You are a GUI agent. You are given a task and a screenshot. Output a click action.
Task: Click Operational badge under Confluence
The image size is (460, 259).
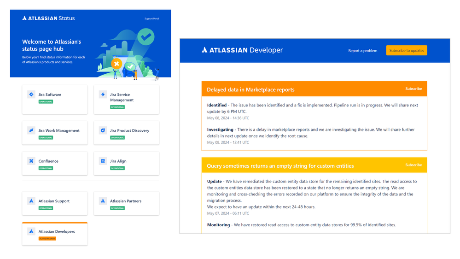coord(46,168)
